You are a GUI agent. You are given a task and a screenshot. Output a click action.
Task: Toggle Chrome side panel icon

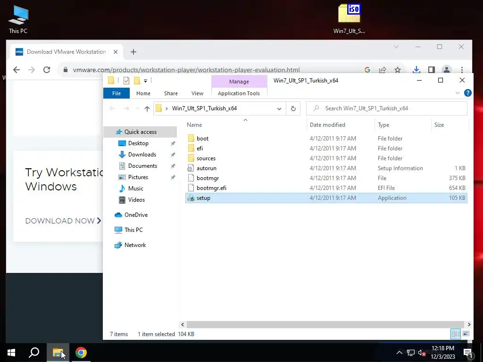click(x=431, y=70)
